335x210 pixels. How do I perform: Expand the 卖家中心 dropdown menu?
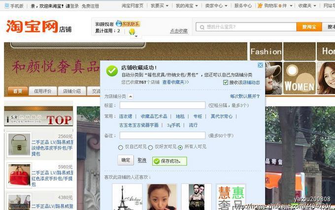pyautogui.click(x=216, y=6)
